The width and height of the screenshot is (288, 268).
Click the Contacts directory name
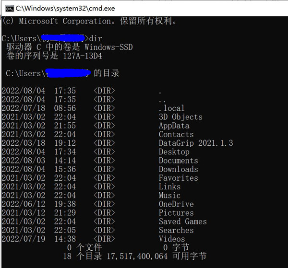pos(176,135)
